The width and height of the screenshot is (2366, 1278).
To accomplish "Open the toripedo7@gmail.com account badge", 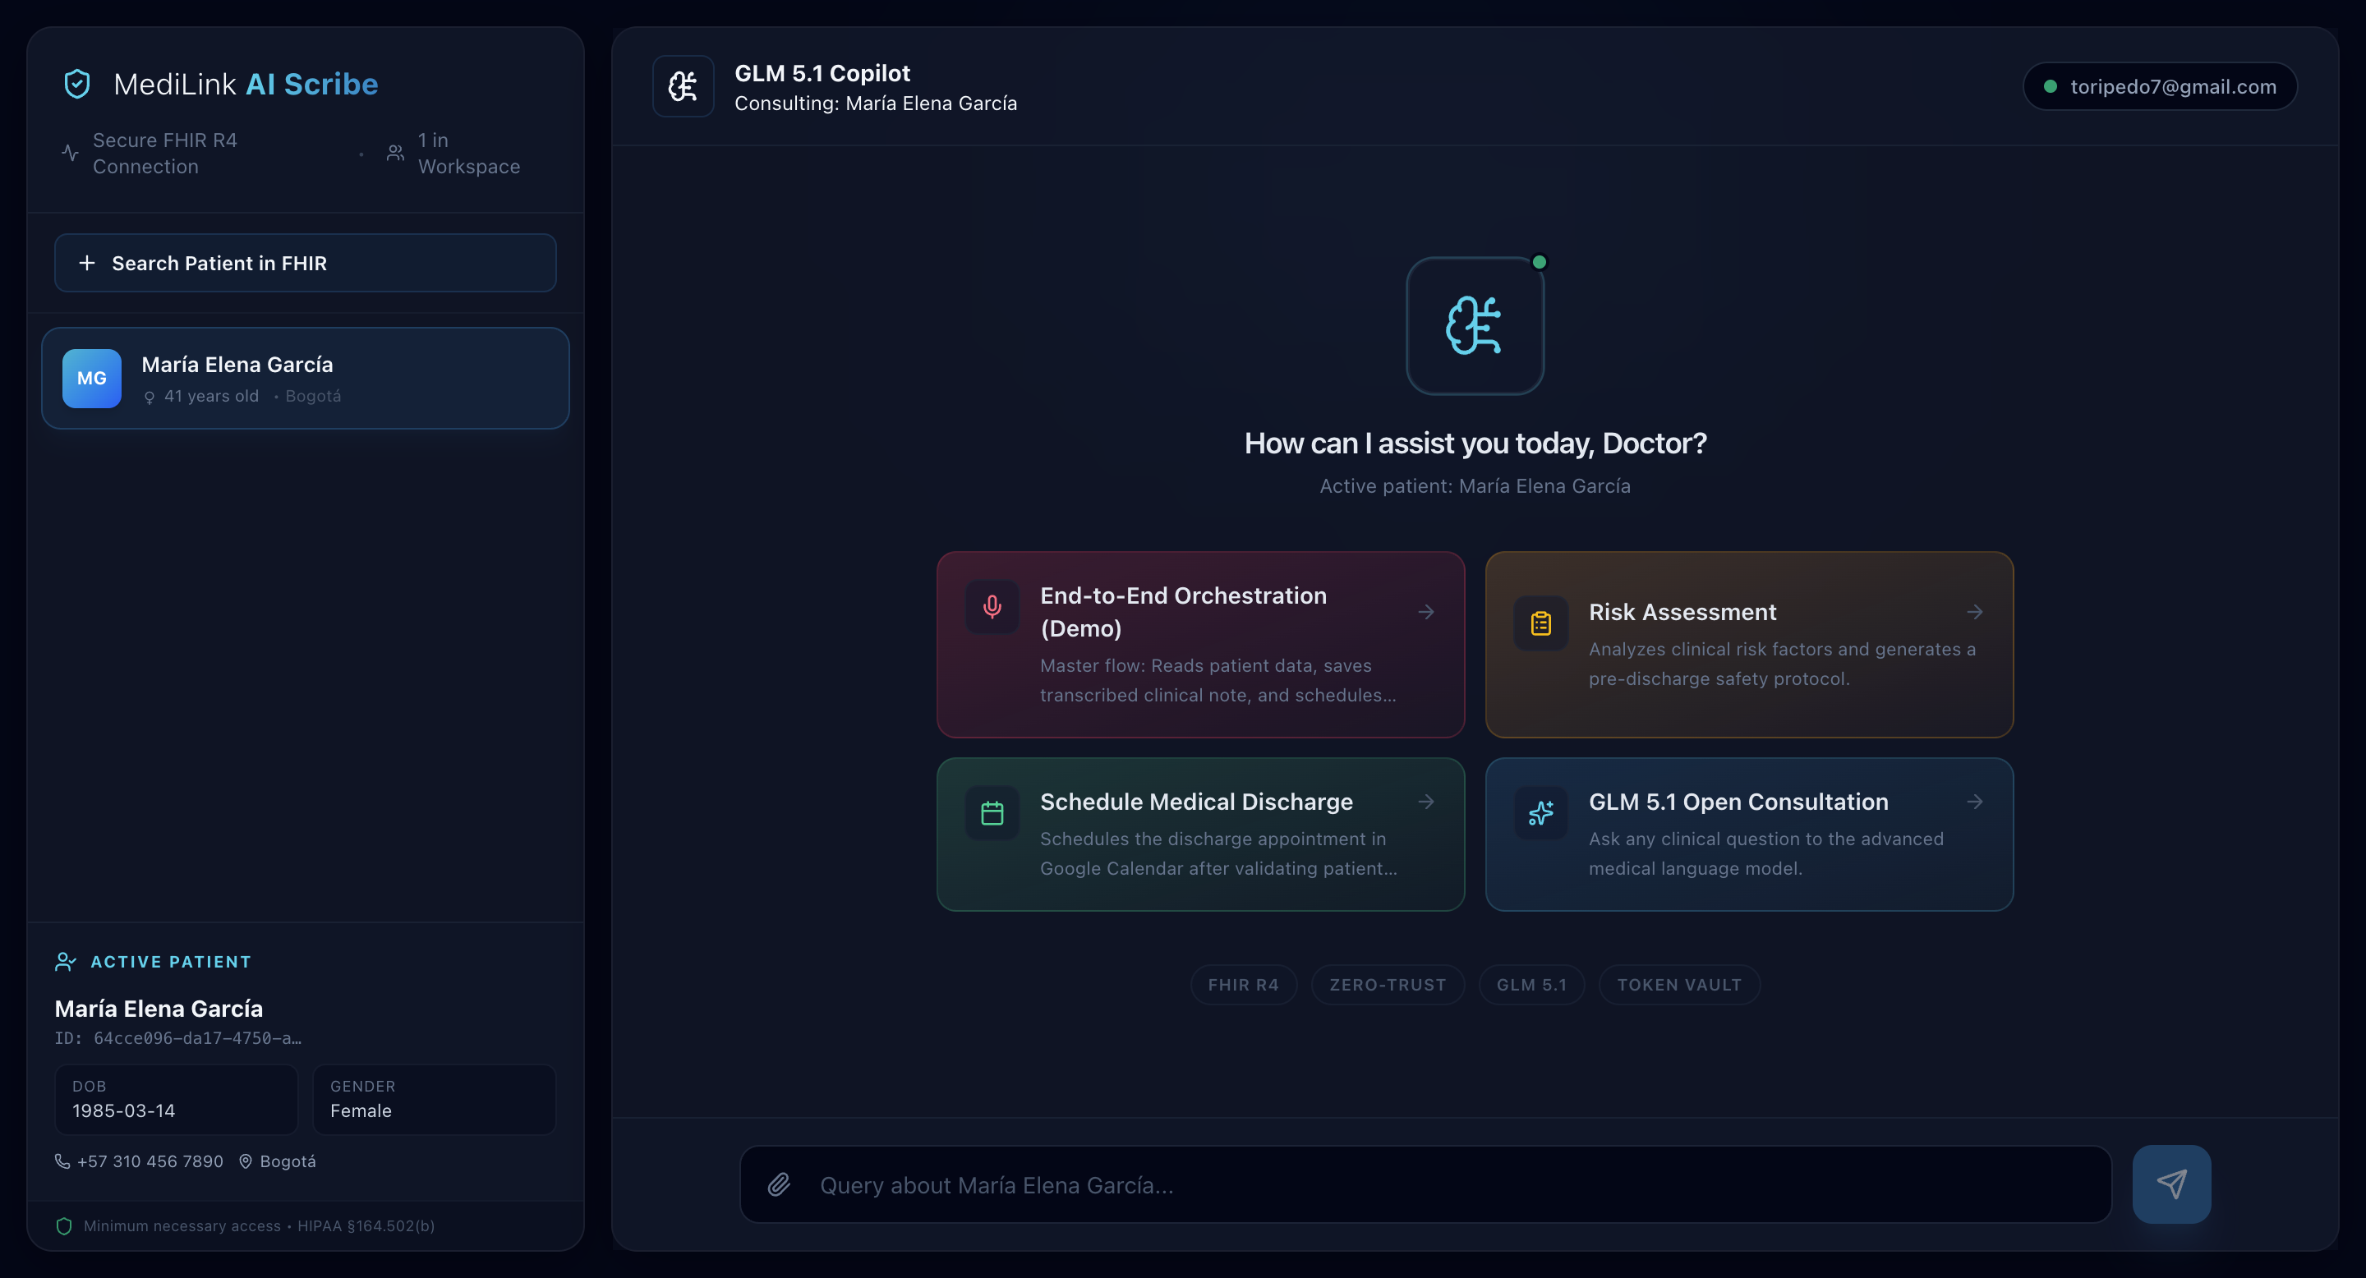I will (x=2159, y=87).
